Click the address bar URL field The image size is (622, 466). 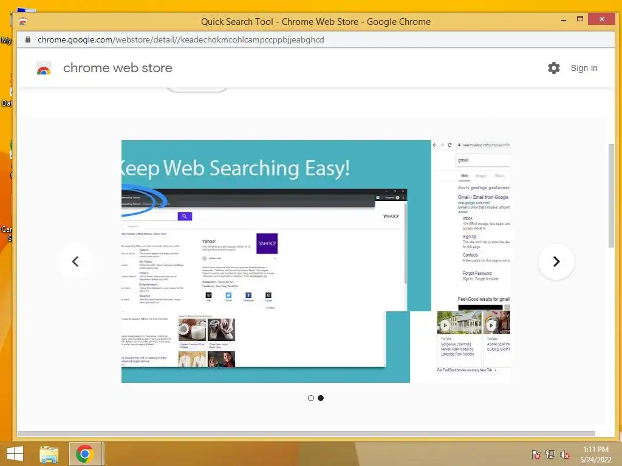[x=316, y=39]
